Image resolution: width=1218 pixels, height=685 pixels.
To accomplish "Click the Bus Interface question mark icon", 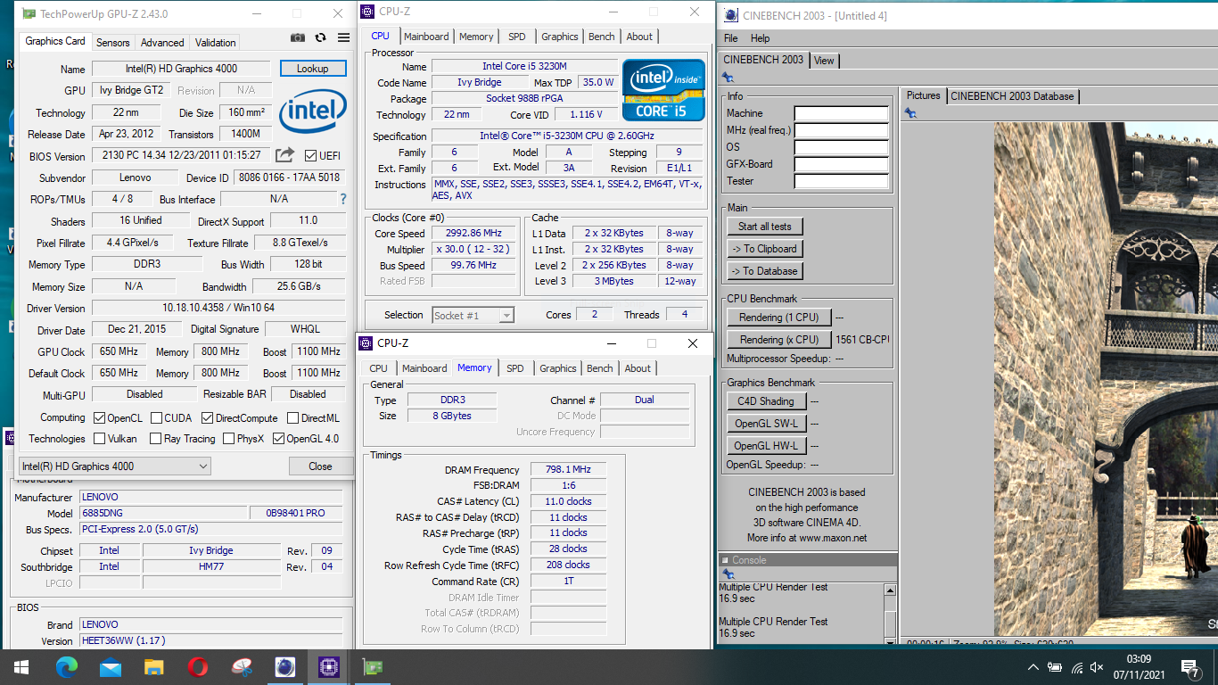I will pos(343,199).
